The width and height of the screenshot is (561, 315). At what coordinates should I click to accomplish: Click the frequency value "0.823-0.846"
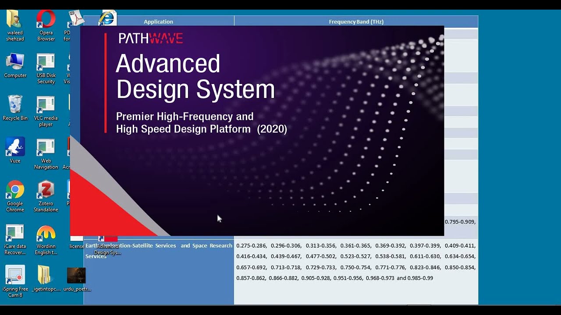pyautogui.click(x=425, y=267)
